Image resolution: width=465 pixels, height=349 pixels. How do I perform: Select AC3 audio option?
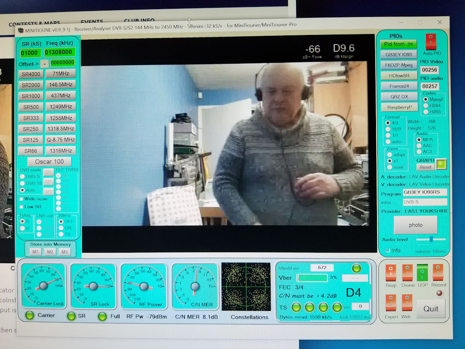coord(419,152)
